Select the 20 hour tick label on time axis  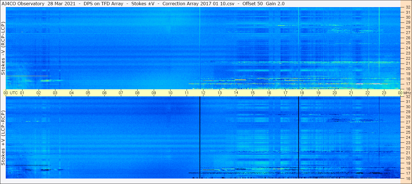pos(335,93)
